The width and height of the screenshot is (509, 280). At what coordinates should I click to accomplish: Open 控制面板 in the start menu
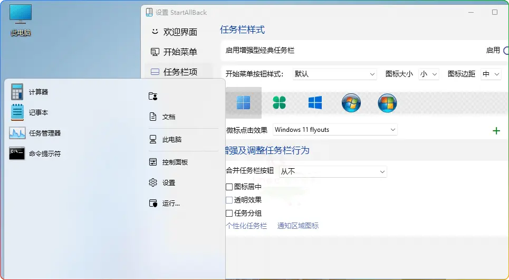[175, 162]
